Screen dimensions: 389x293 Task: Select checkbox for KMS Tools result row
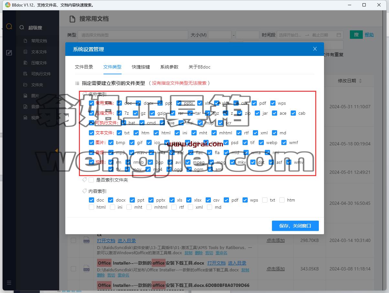pyautogui.click(x=73, y=240)
